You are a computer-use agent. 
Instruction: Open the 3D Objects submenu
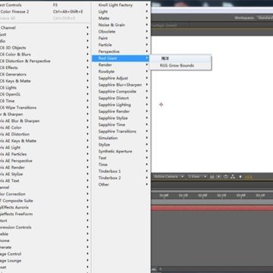45,48
